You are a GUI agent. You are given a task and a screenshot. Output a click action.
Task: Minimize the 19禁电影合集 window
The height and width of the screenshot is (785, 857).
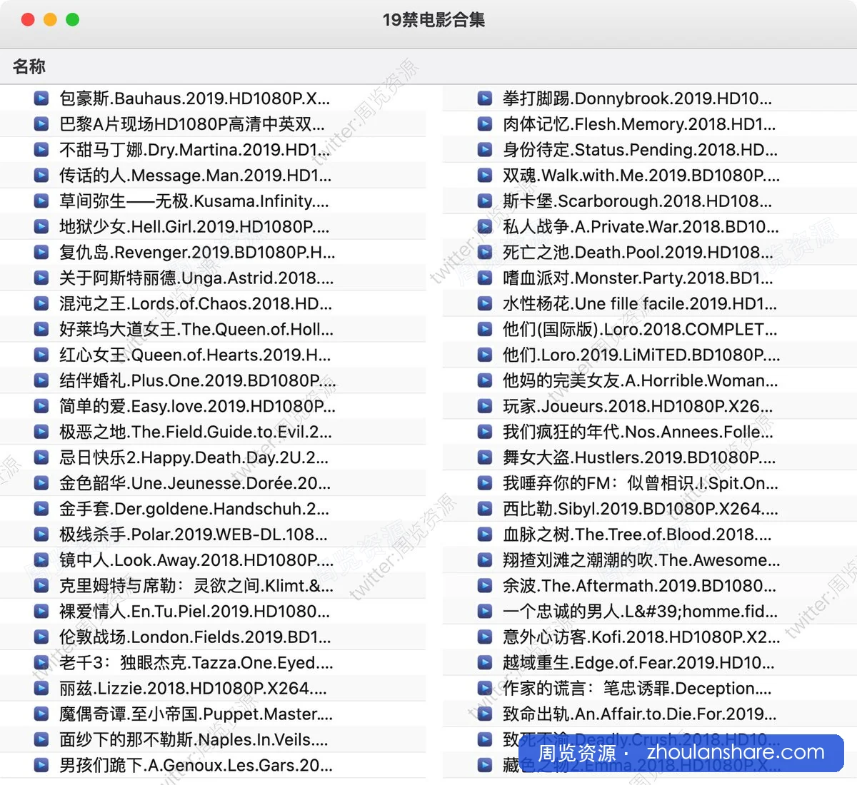[50, 20]
